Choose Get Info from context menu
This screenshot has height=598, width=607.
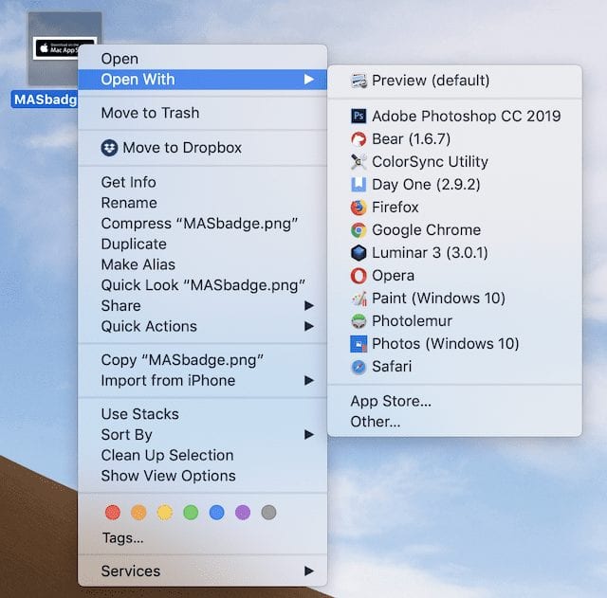point(128,182)
